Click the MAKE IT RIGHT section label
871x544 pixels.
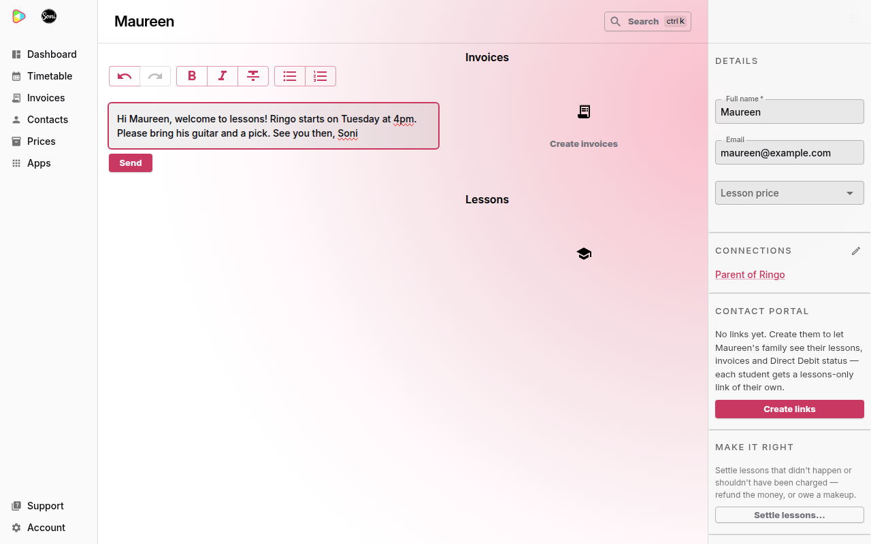click(x=755, y=447)
